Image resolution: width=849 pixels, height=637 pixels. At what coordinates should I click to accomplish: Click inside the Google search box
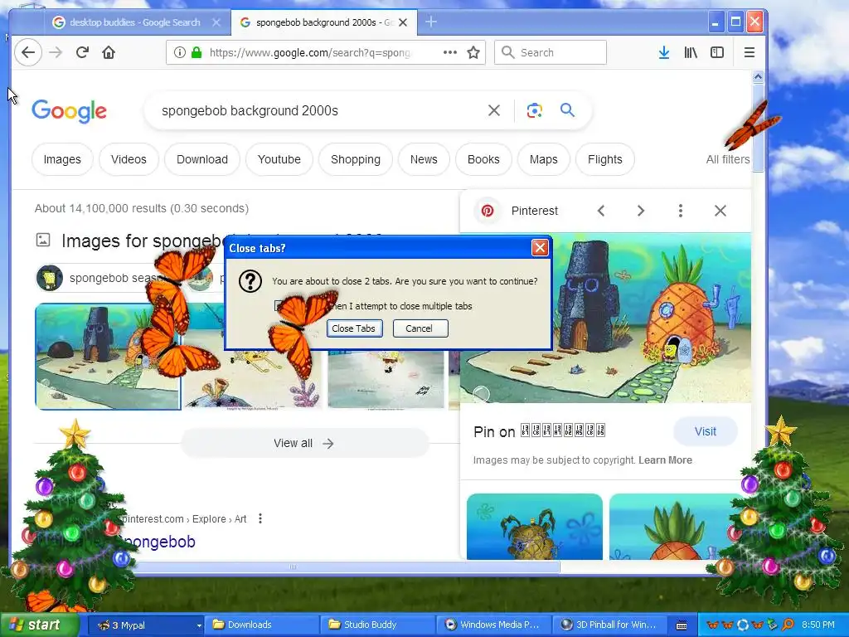pyautogui.click(x=319, y=110)
